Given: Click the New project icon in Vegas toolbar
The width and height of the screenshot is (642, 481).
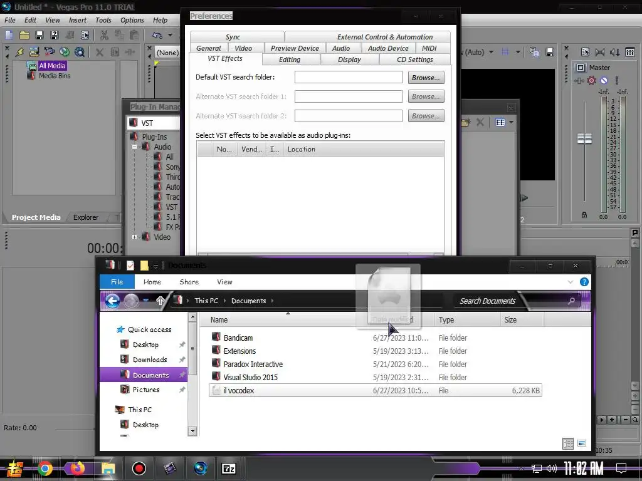Looking at the screenshot, I should click(x=9, y=35).
